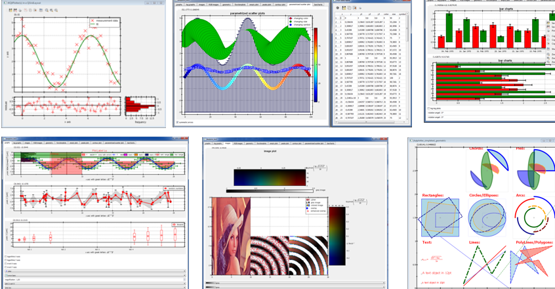Click the 'measurement data' legend entry

tap(104, 21)
